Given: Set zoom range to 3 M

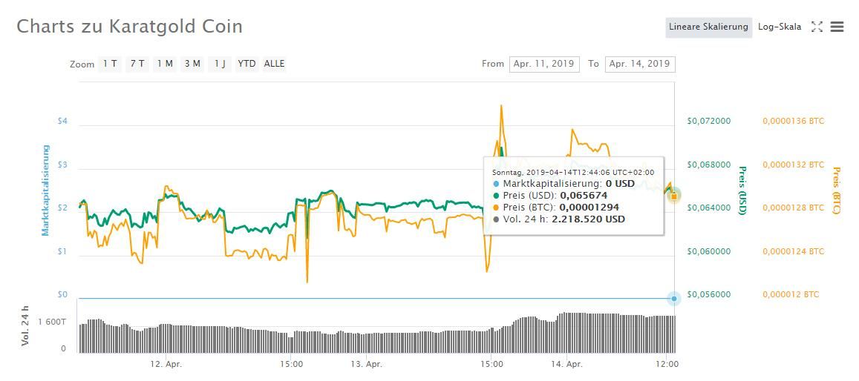Looking at the screenshot, I should 192,64.
